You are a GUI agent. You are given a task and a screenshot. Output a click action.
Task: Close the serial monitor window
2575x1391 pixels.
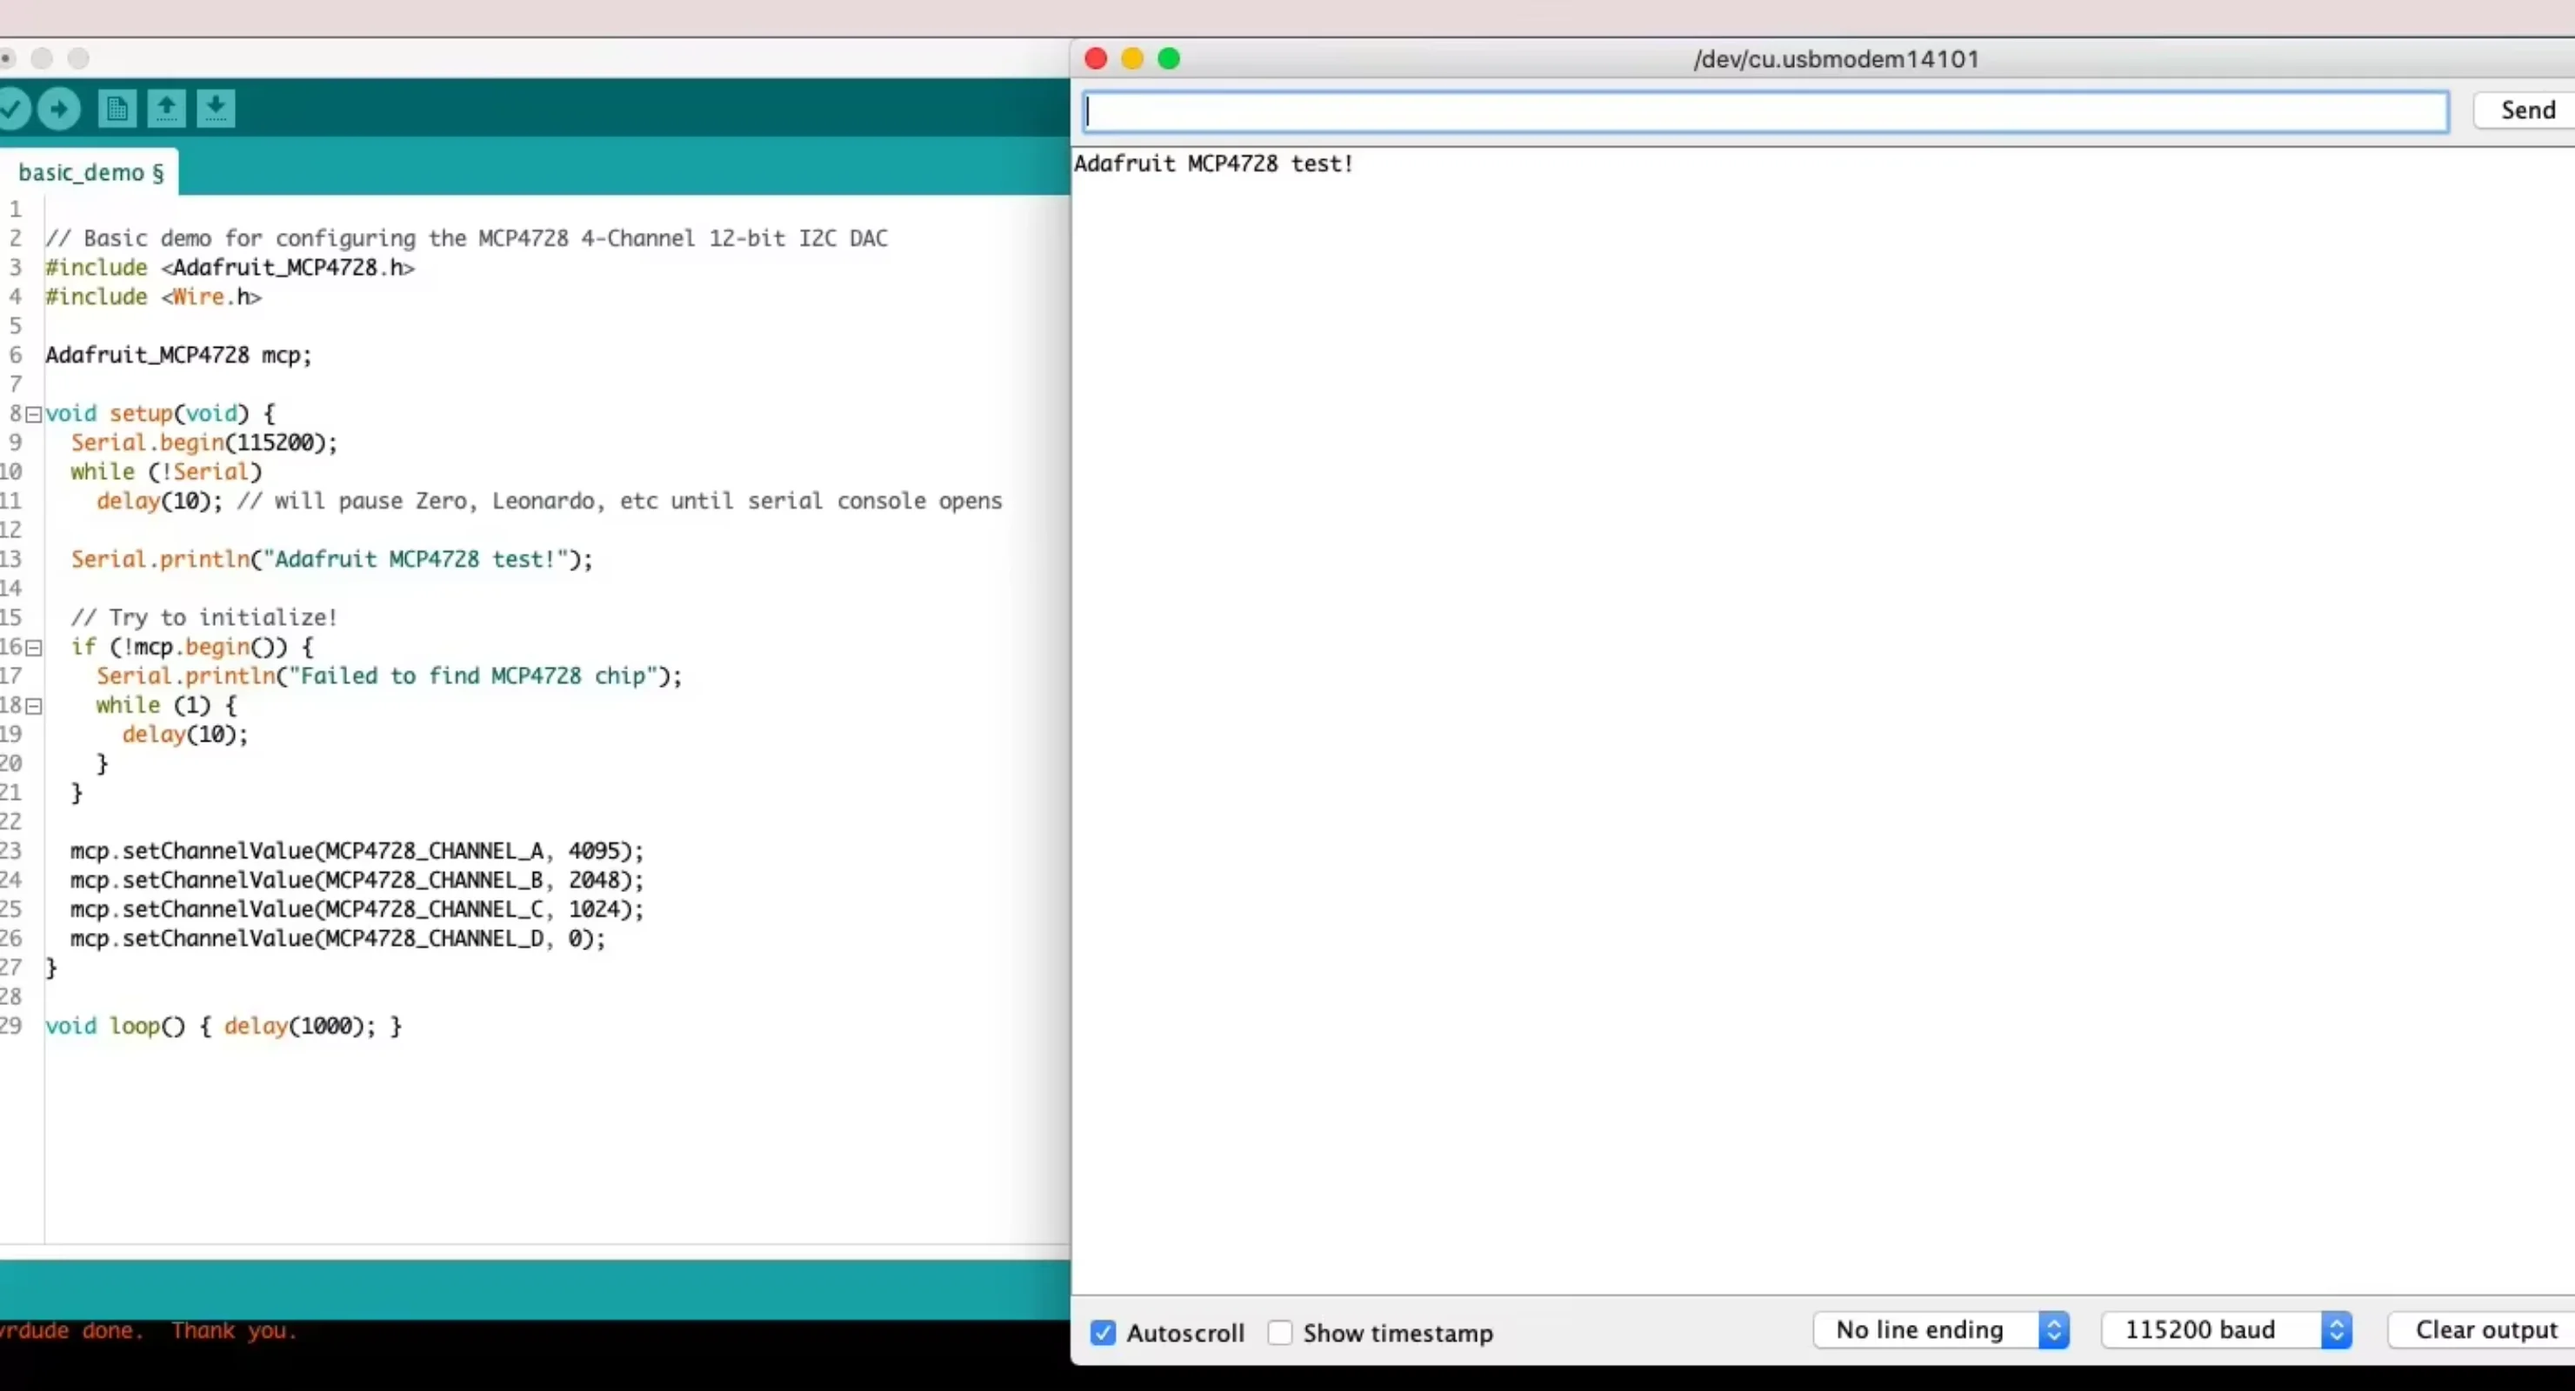(1096, 59)
